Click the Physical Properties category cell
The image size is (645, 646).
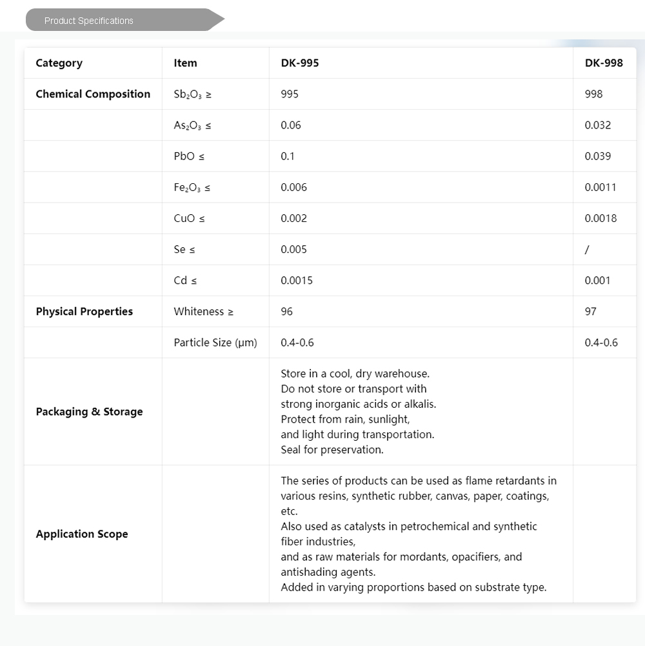[x=84, y=312]
